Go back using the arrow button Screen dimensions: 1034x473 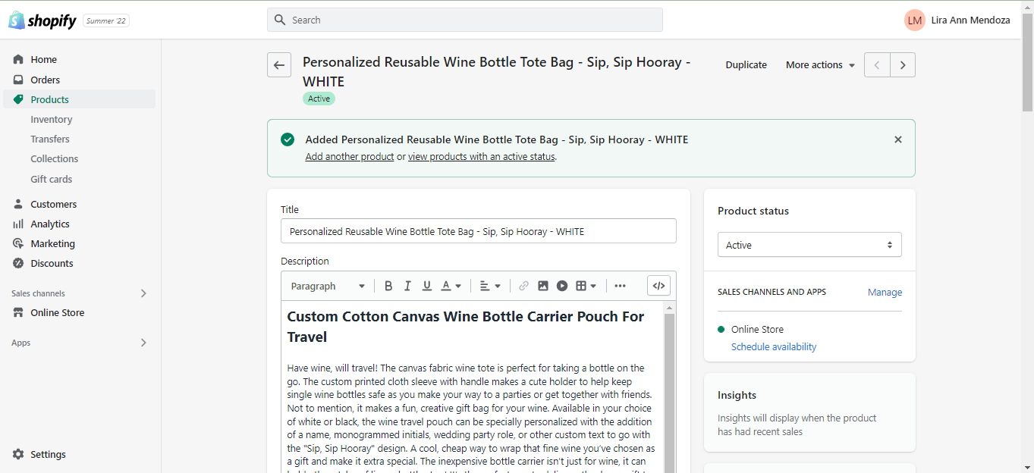point(279,65)
